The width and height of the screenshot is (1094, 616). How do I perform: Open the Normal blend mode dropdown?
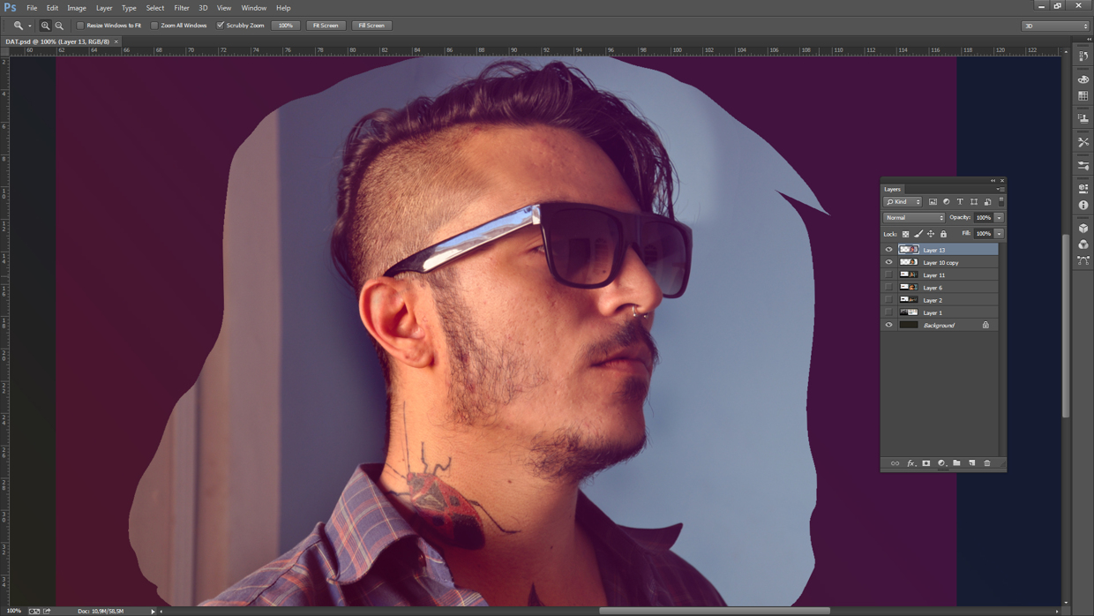coord(914,217)
